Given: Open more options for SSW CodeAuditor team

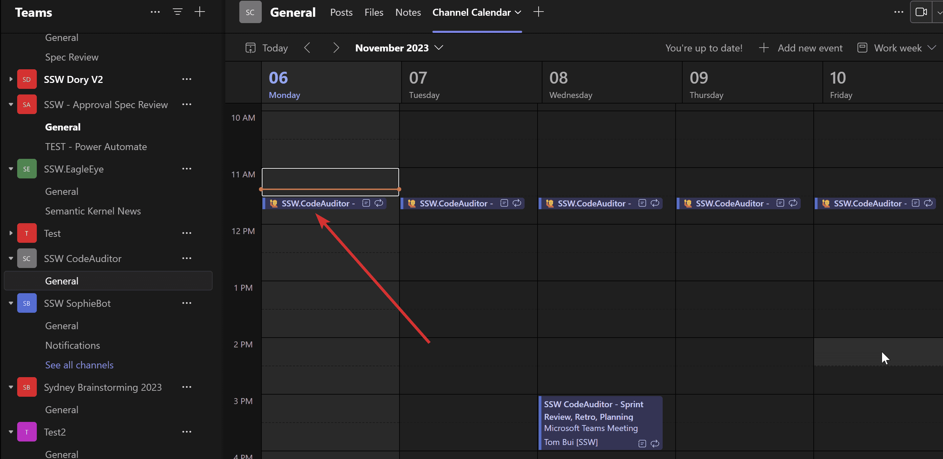Looking at the screenshot, I should point(187,259).
